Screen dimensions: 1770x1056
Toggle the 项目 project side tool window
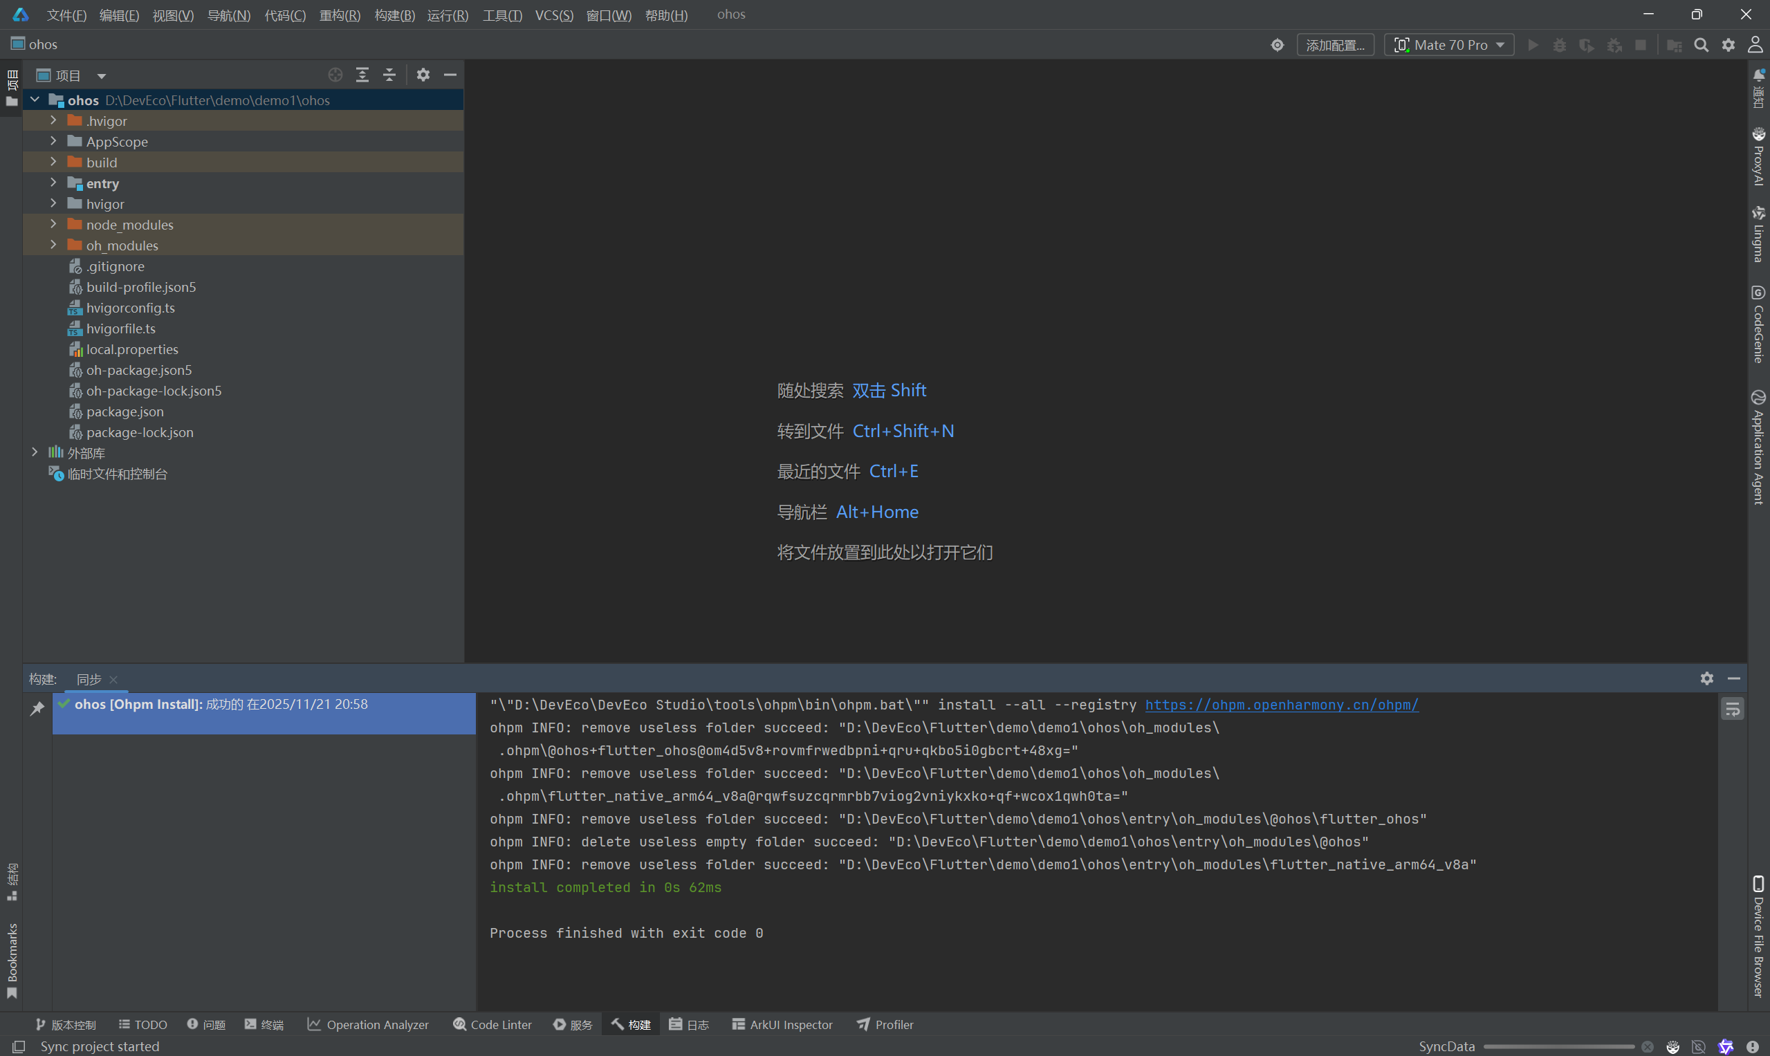[11, 89]
